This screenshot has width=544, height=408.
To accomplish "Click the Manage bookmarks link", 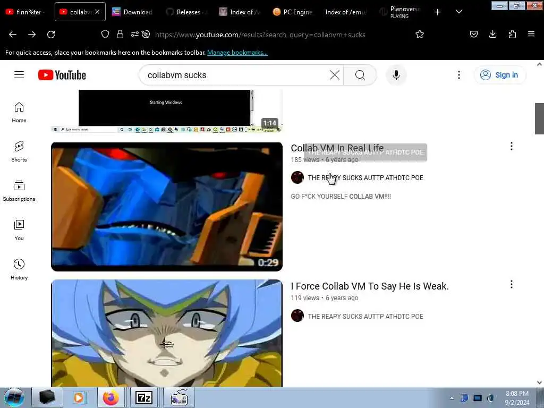I will click(x=237, y=53).
